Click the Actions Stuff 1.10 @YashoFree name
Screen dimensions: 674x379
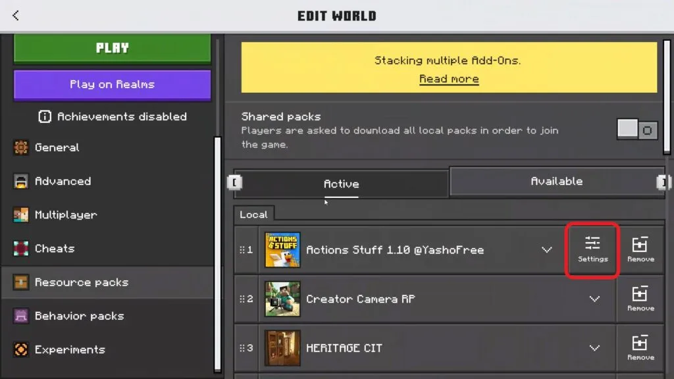[395, 249]
